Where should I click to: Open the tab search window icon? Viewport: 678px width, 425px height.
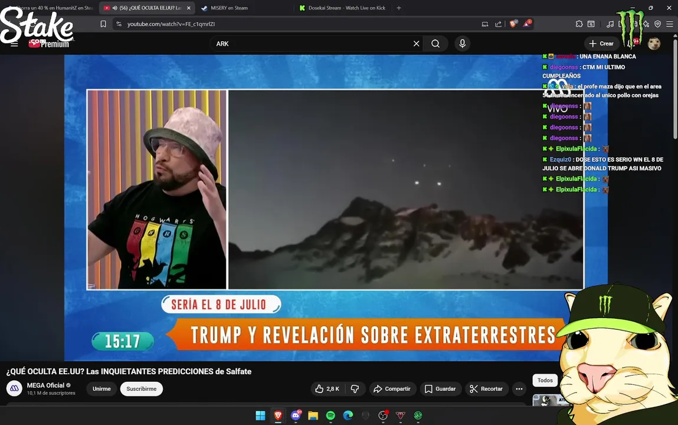point(591,24)
